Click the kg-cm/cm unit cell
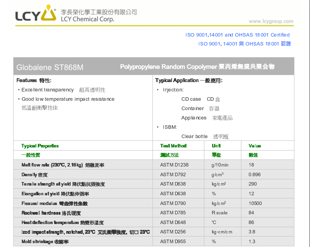 coord(222,232)
